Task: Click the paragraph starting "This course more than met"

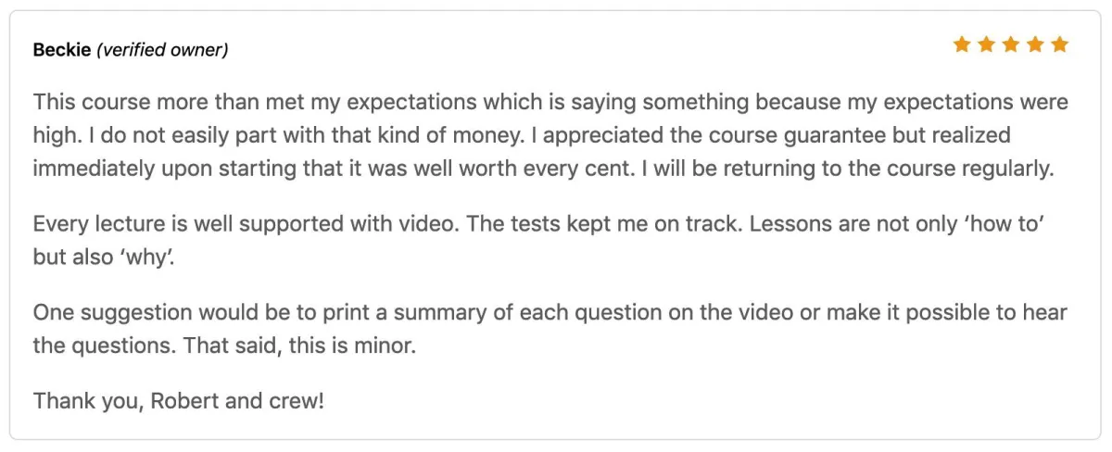Action: tap(550, 135)
